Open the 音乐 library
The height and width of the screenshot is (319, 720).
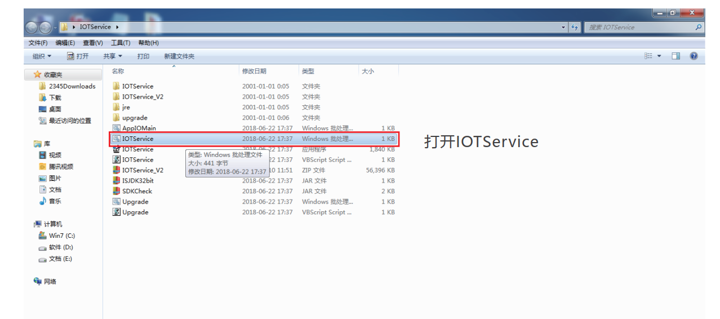tap(50, 201)
